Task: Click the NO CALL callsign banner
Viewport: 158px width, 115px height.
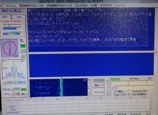Action: [11, 11]
